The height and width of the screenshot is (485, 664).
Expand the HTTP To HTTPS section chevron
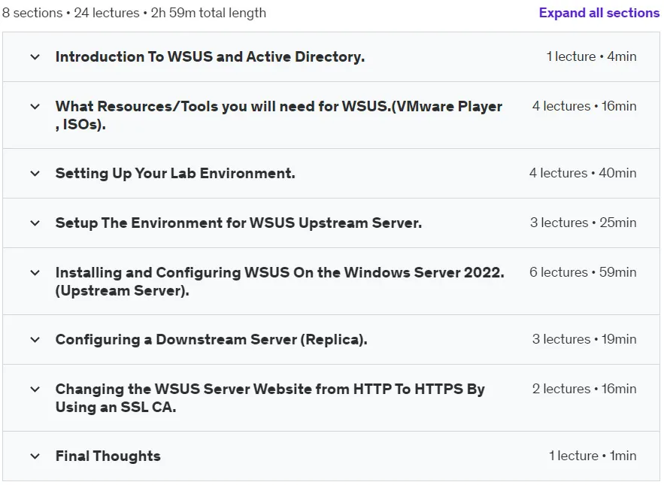point(35,390)
